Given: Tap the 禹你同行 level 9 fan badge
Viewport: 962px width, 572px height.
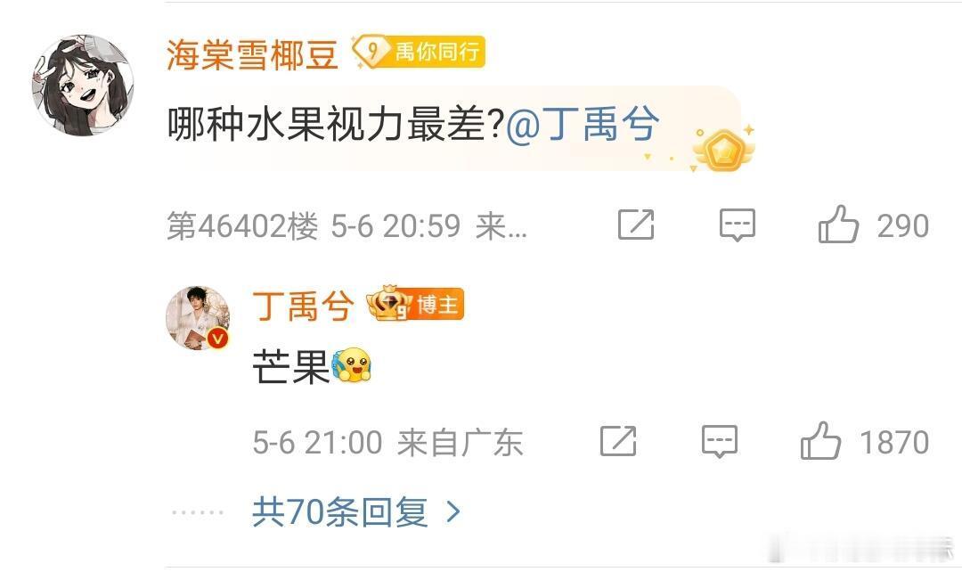Looking at the screenshot, I should click(x=419, y=52).
